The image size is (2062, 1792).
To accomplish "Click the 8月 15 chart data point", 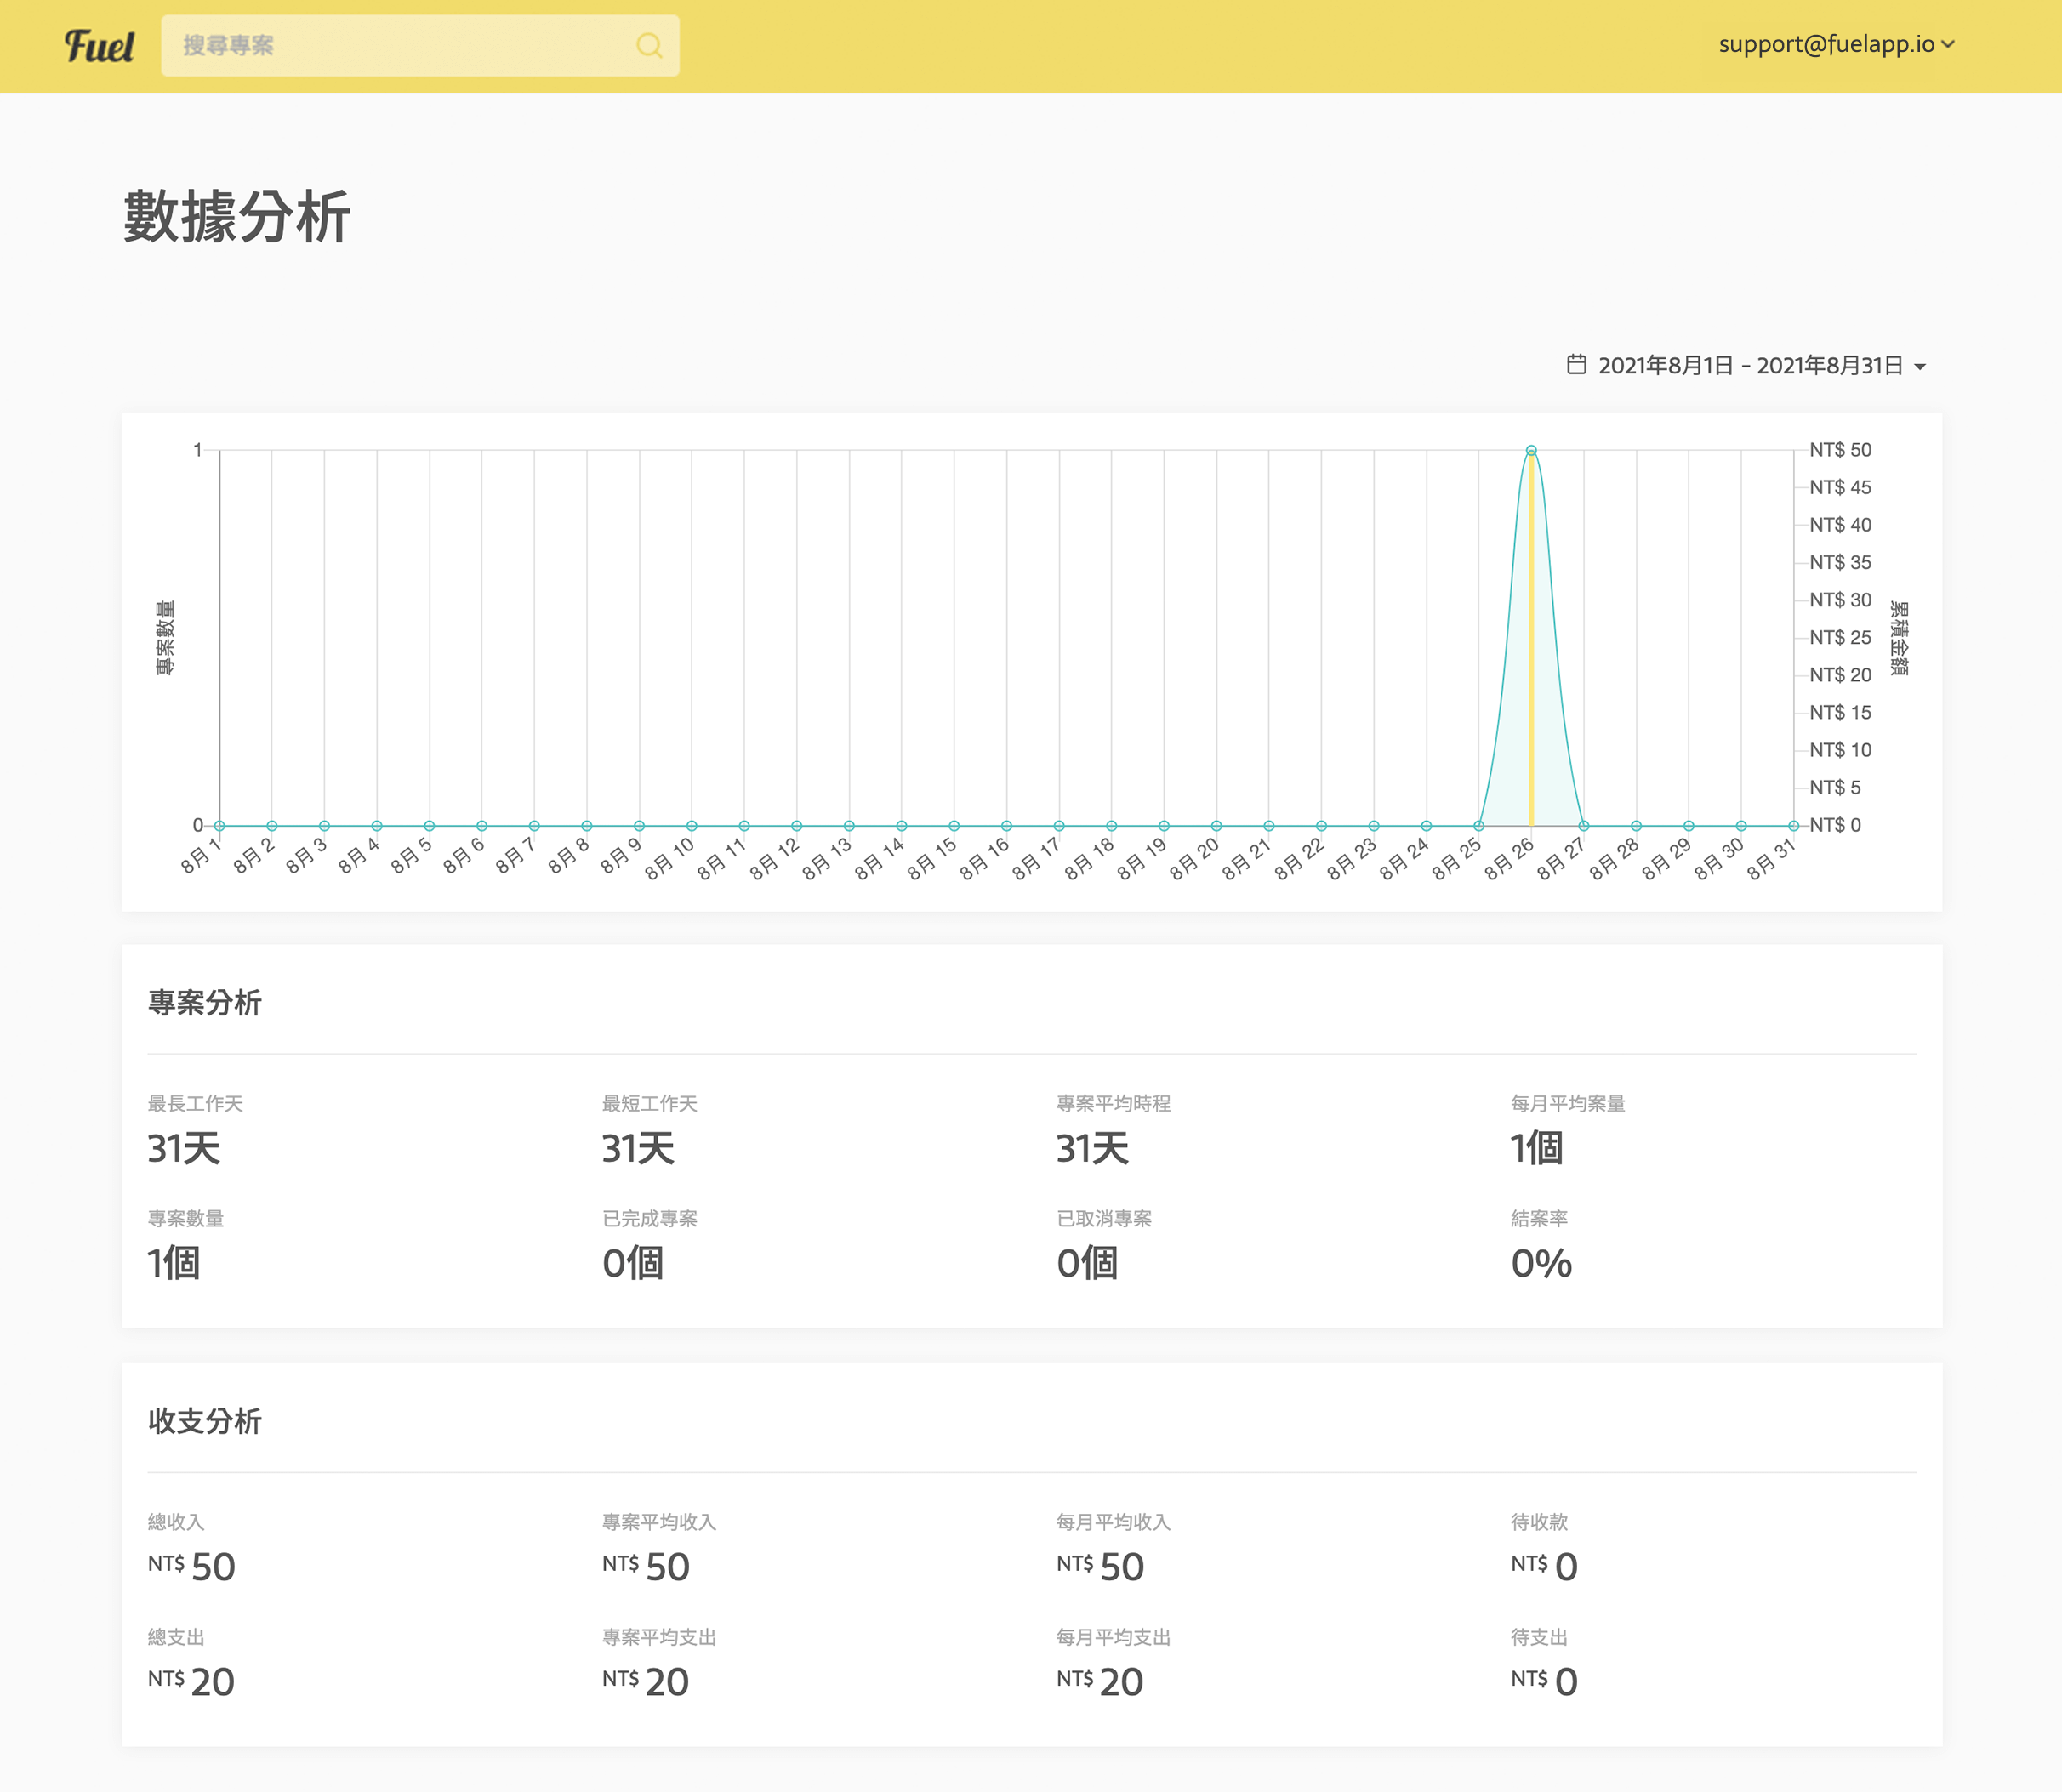I will point(954,826).
